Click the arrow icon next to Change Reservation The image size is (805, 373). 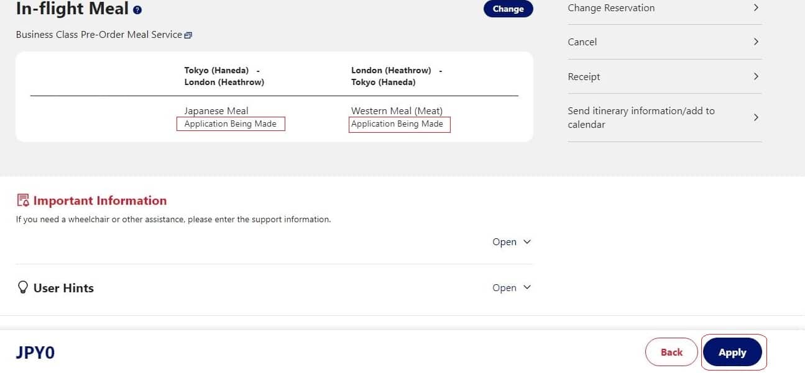click(756, 8)
